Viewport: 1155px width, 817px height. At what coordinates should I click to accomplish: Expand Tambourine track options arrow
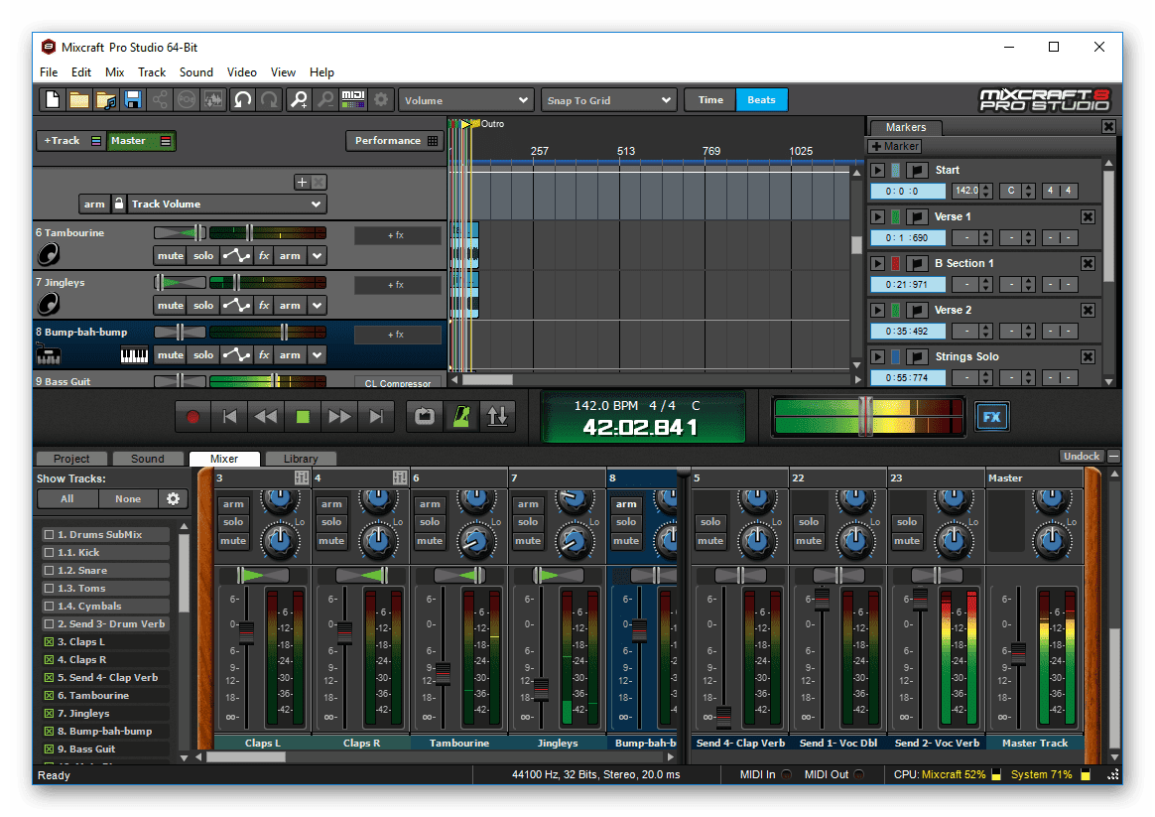point(317,256)
